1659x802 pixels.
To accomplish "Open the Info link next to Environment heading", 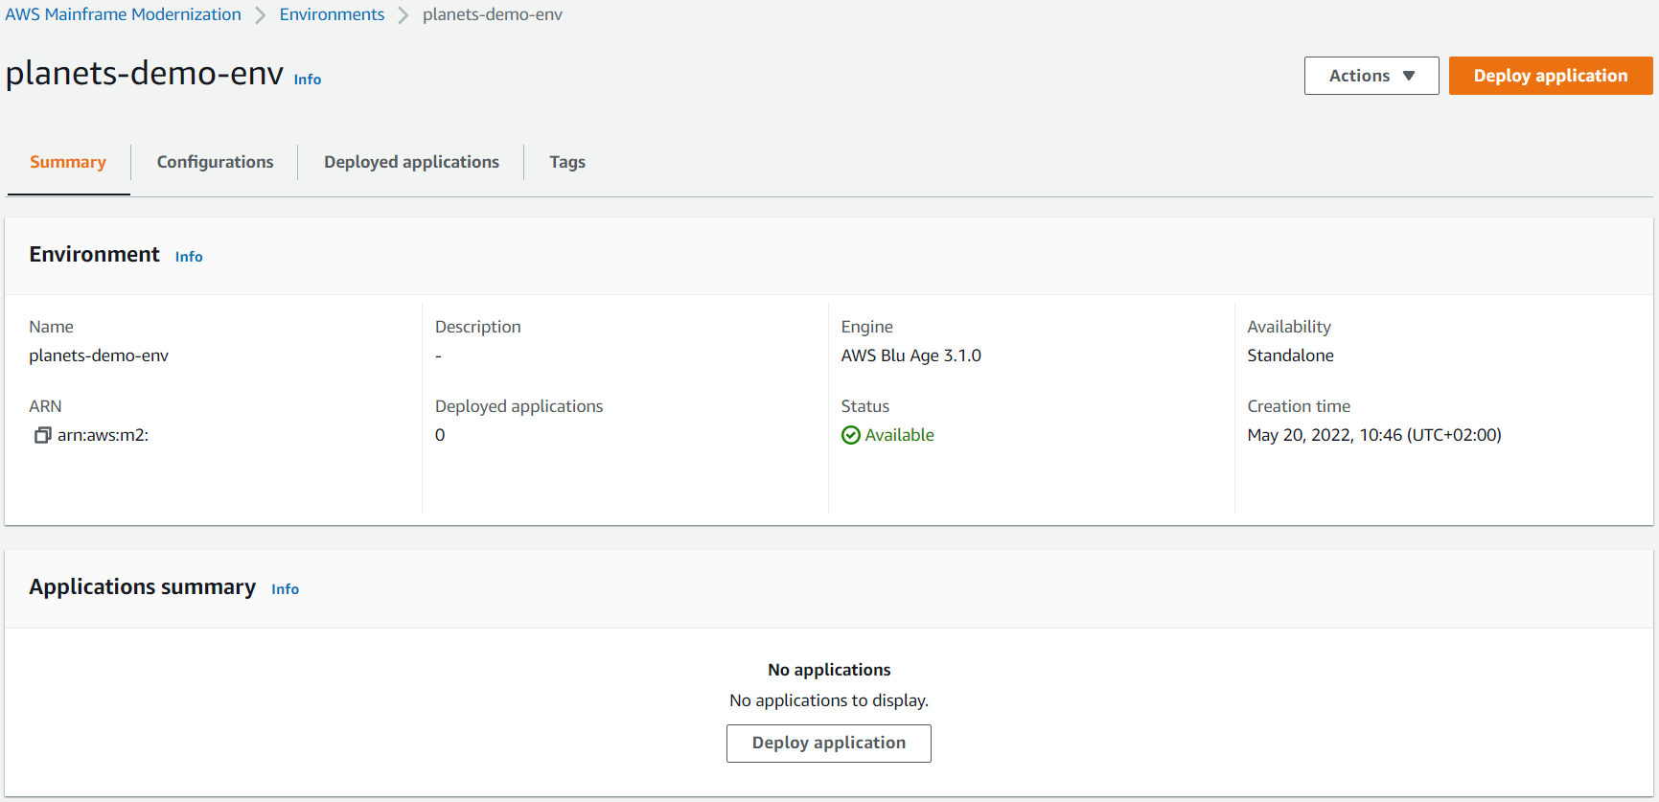I will [x=189, y=257].
